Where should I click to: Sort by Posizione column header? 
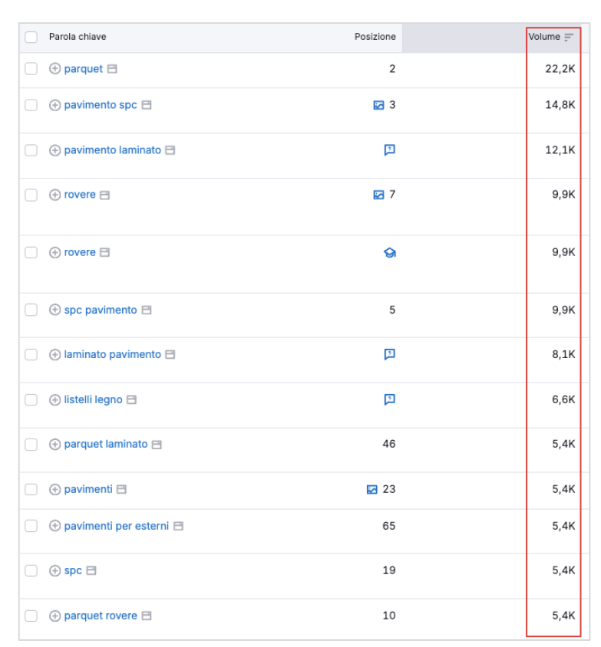click(375, 37)
